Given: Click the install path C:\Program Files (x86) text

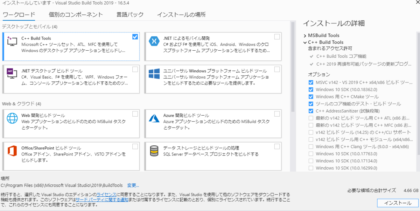Looking at the screenshot, I should [62, 185].
